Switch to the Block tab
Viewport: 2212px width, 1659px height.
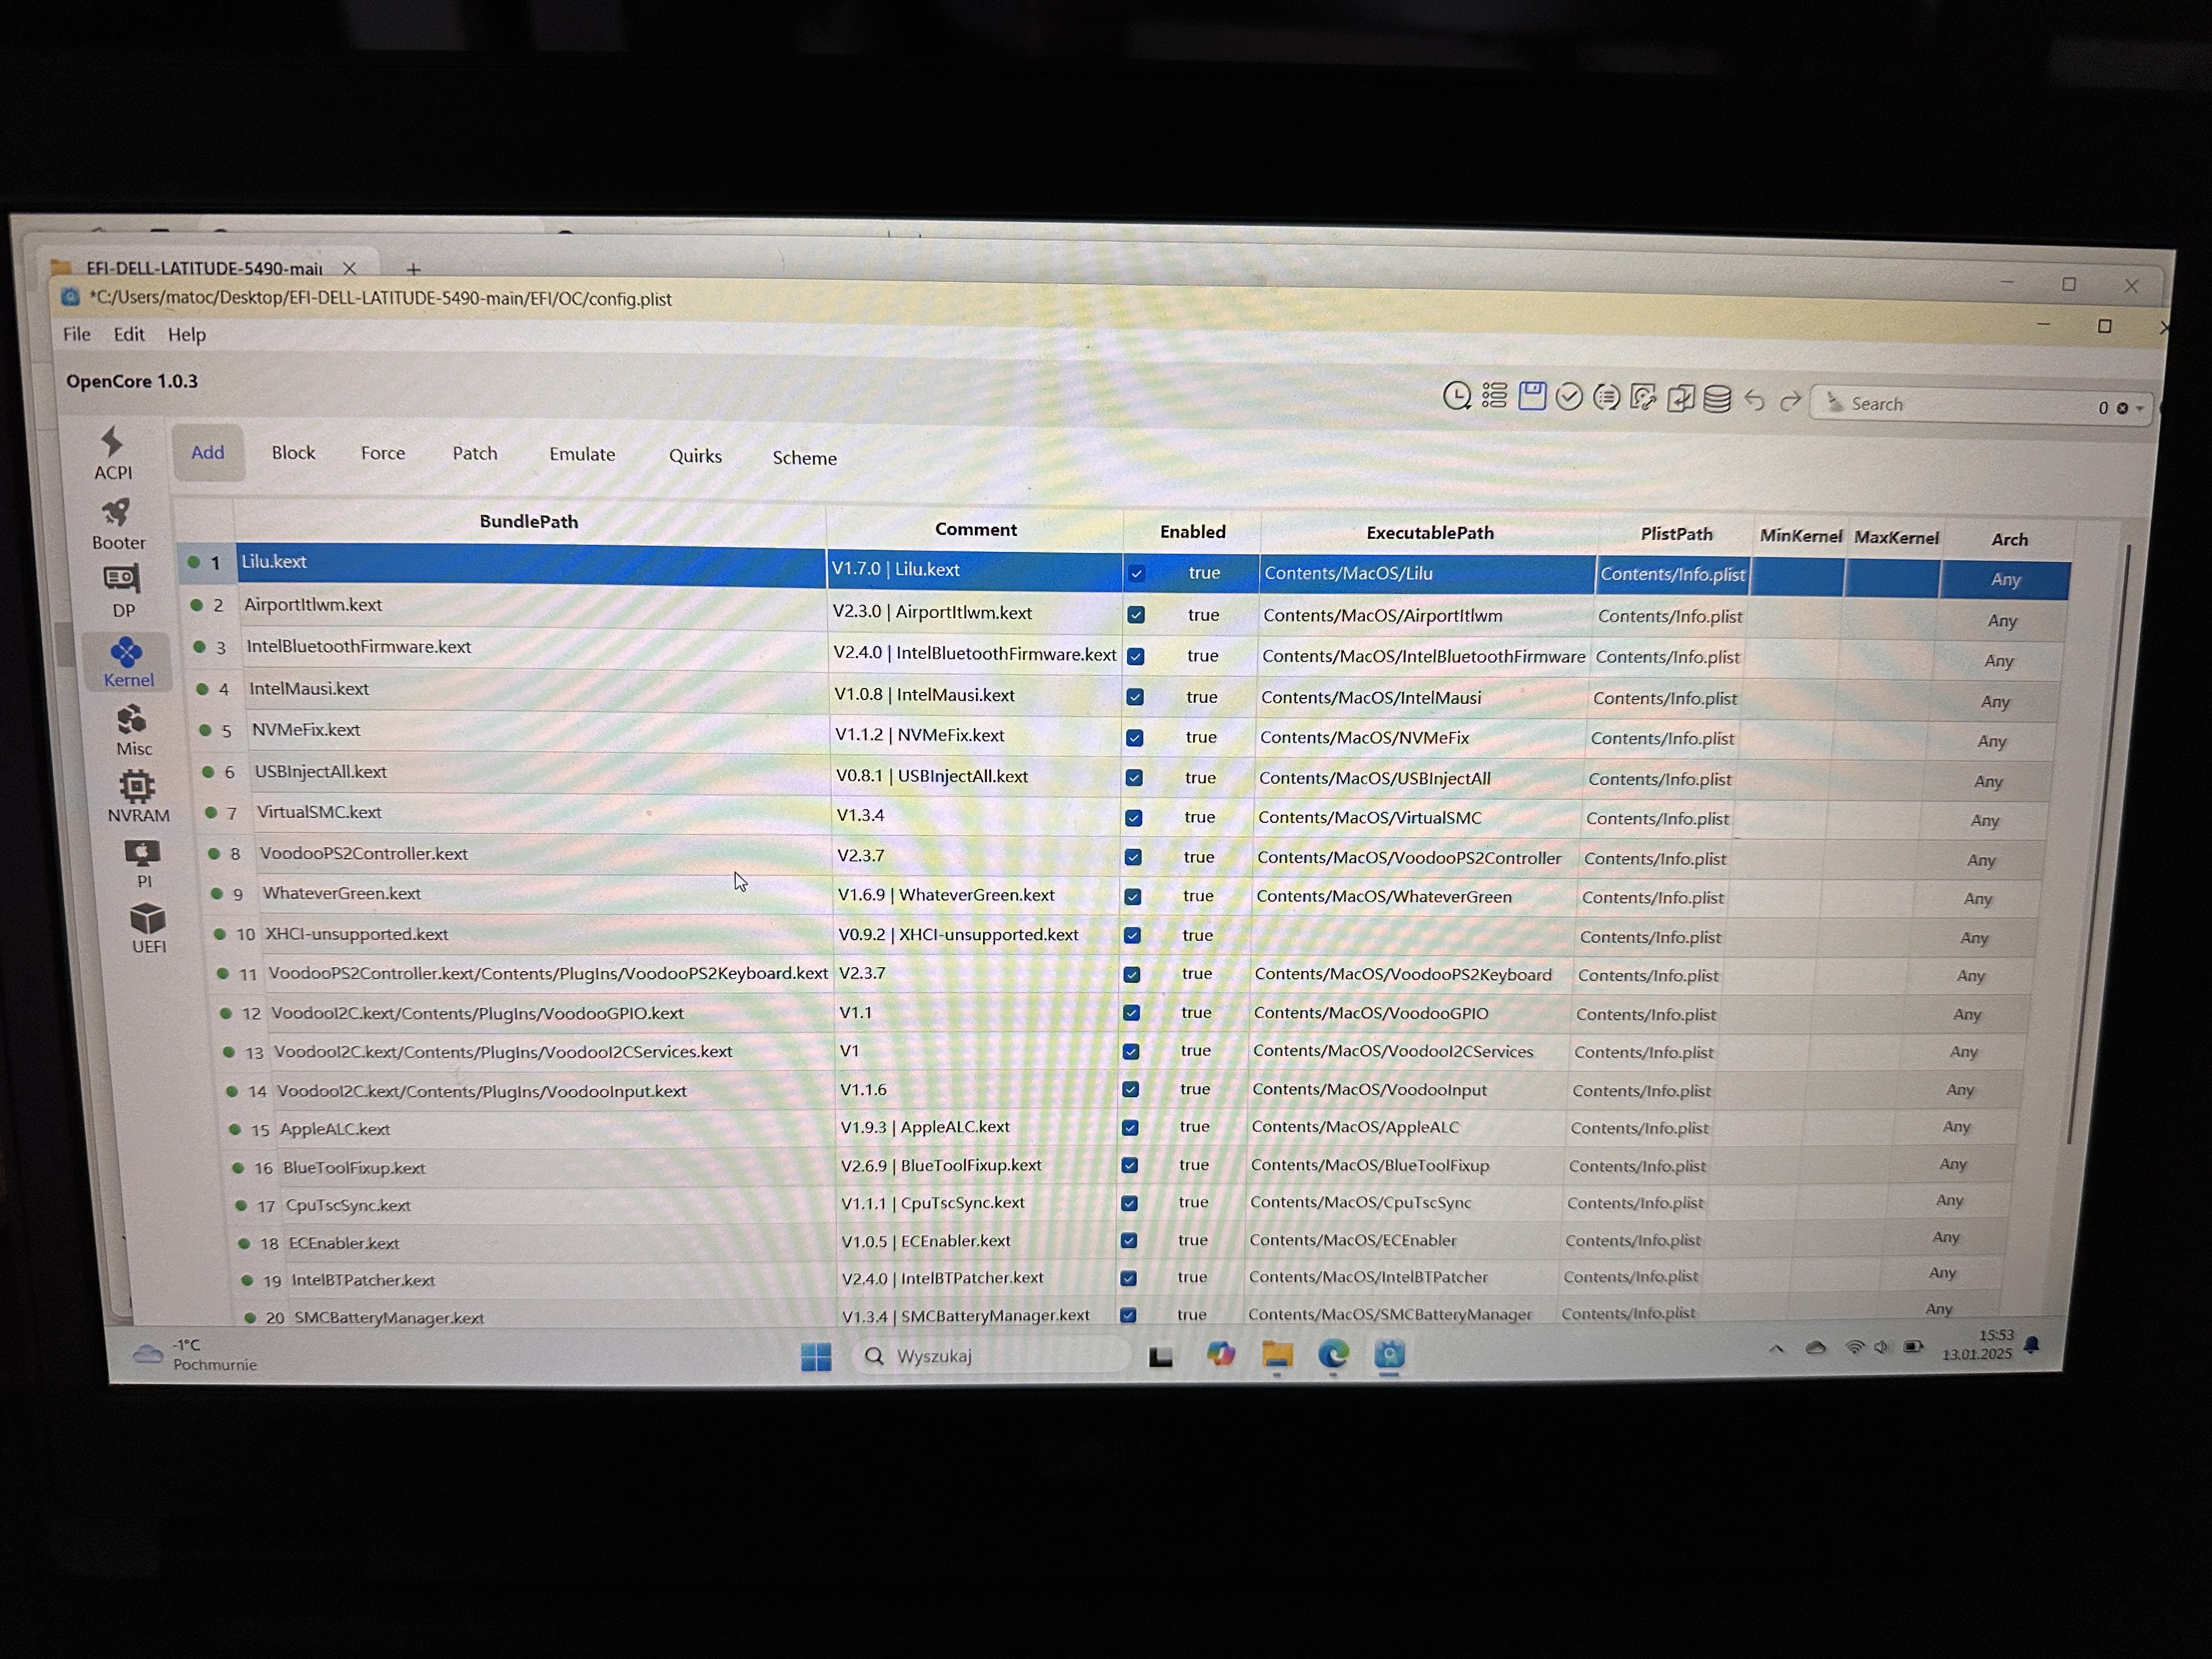(x=293, y=453)
